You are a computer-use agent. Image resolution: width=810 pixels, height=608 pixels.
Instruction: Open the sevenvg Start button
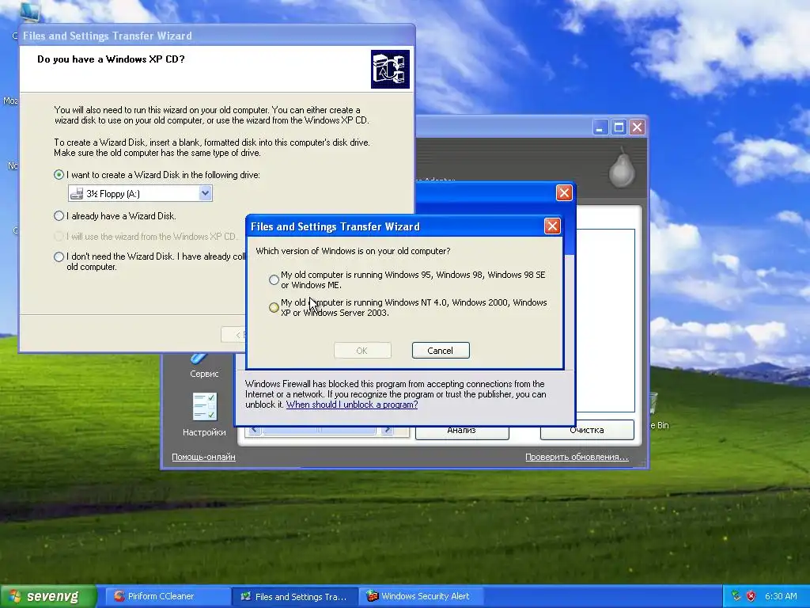pyautogui.click(x=48, y=596)
